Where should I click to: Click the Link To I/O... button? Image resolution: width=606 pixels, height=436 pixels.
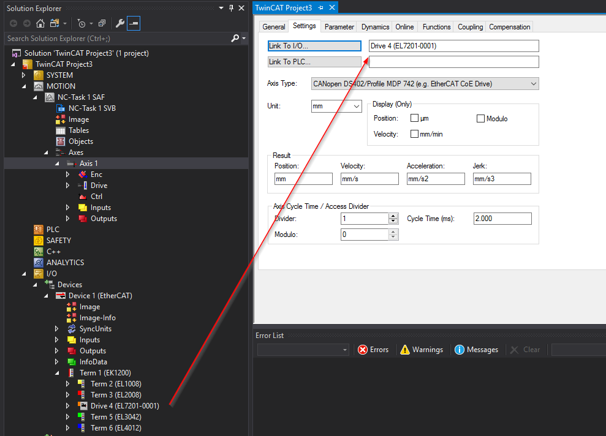314,46
